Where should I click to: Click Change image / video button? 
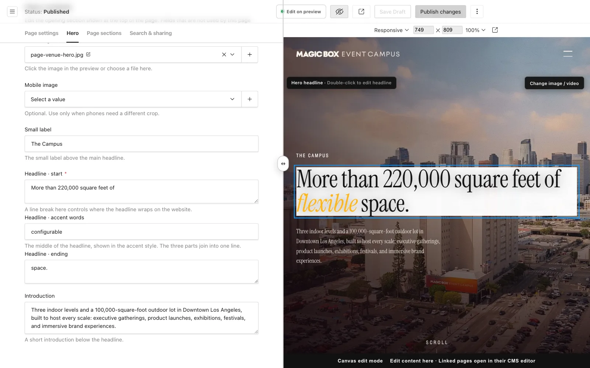(x=554, y=83)
